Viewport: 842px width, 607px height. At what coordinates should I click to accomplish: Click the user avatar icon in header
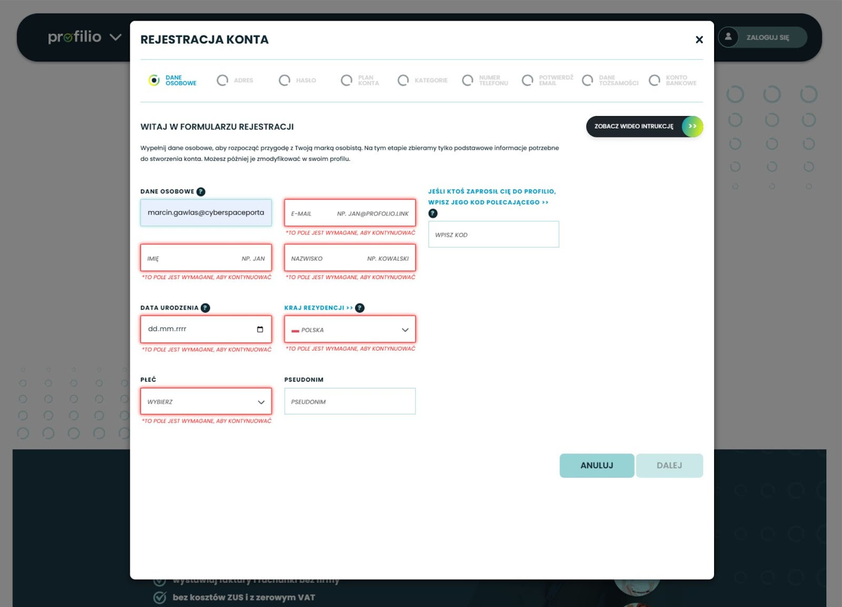[728, 37]
